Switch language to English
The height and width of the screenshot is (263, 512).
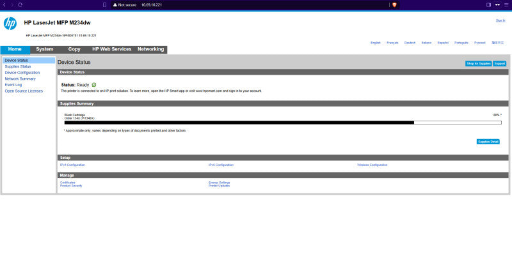click(376, 43)
